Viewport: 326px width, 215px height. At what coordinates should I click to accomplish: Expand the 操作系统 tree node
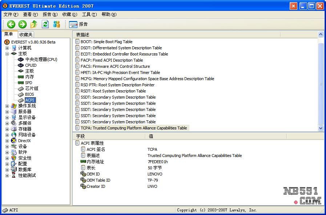click(7, 106)
